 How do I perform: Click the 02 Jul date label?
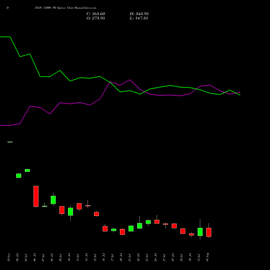pyautogui.click(x=17, y=257)
